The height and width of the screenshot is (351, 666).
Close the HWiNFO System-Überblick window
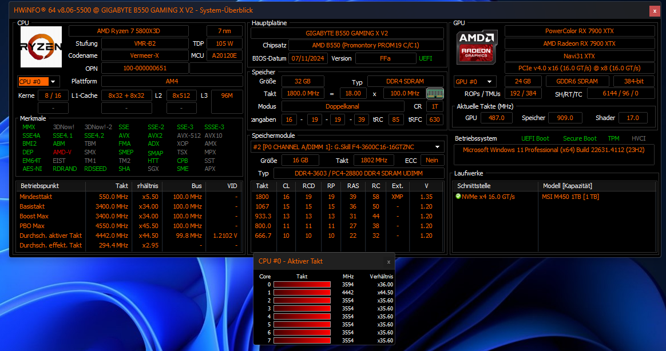[x=655, y=11]
